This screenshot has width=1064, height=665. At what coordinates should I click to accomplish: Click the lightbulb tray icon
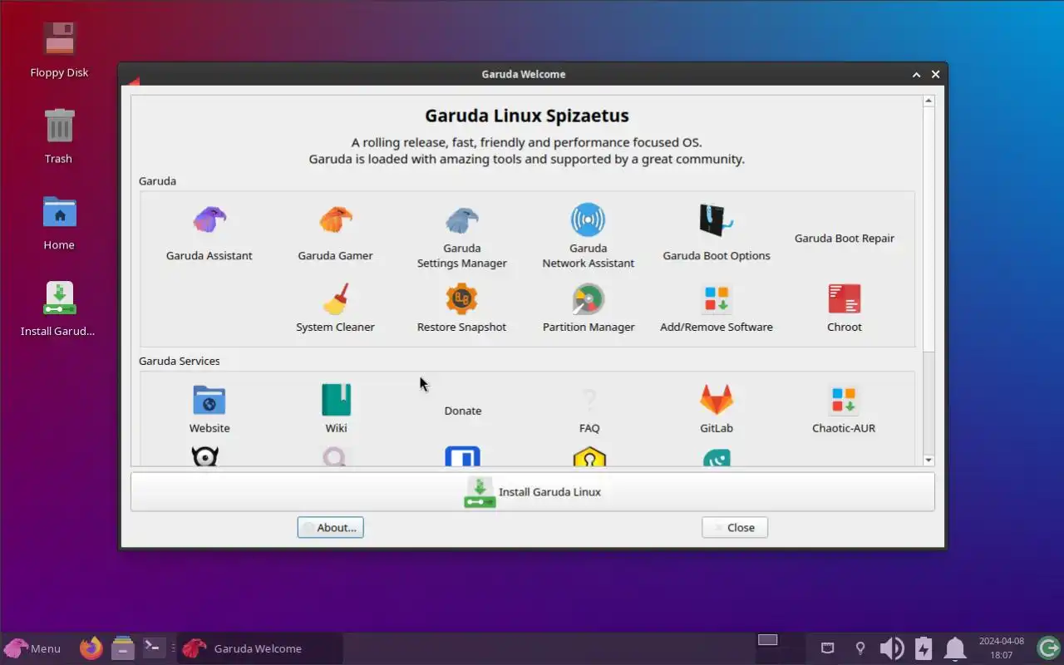[860, 648]
